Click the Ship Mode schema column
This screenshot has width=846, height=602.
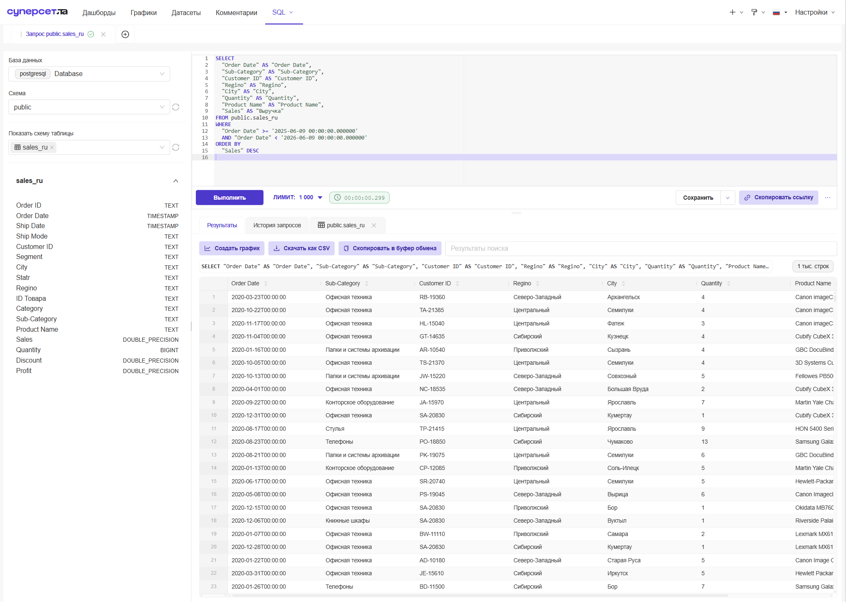[97, 236]
